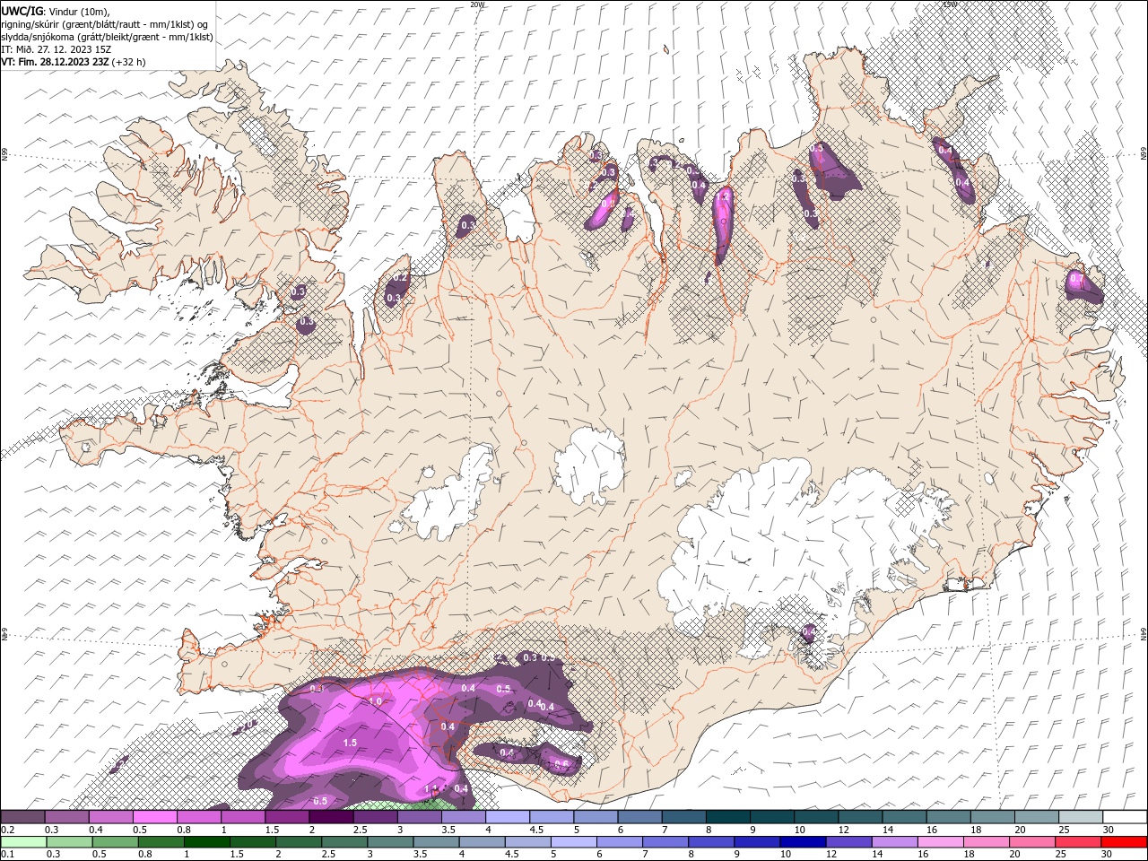Click the '20W' longitude label at top
Screen dimensions: 1148x861
click(477, 4)
